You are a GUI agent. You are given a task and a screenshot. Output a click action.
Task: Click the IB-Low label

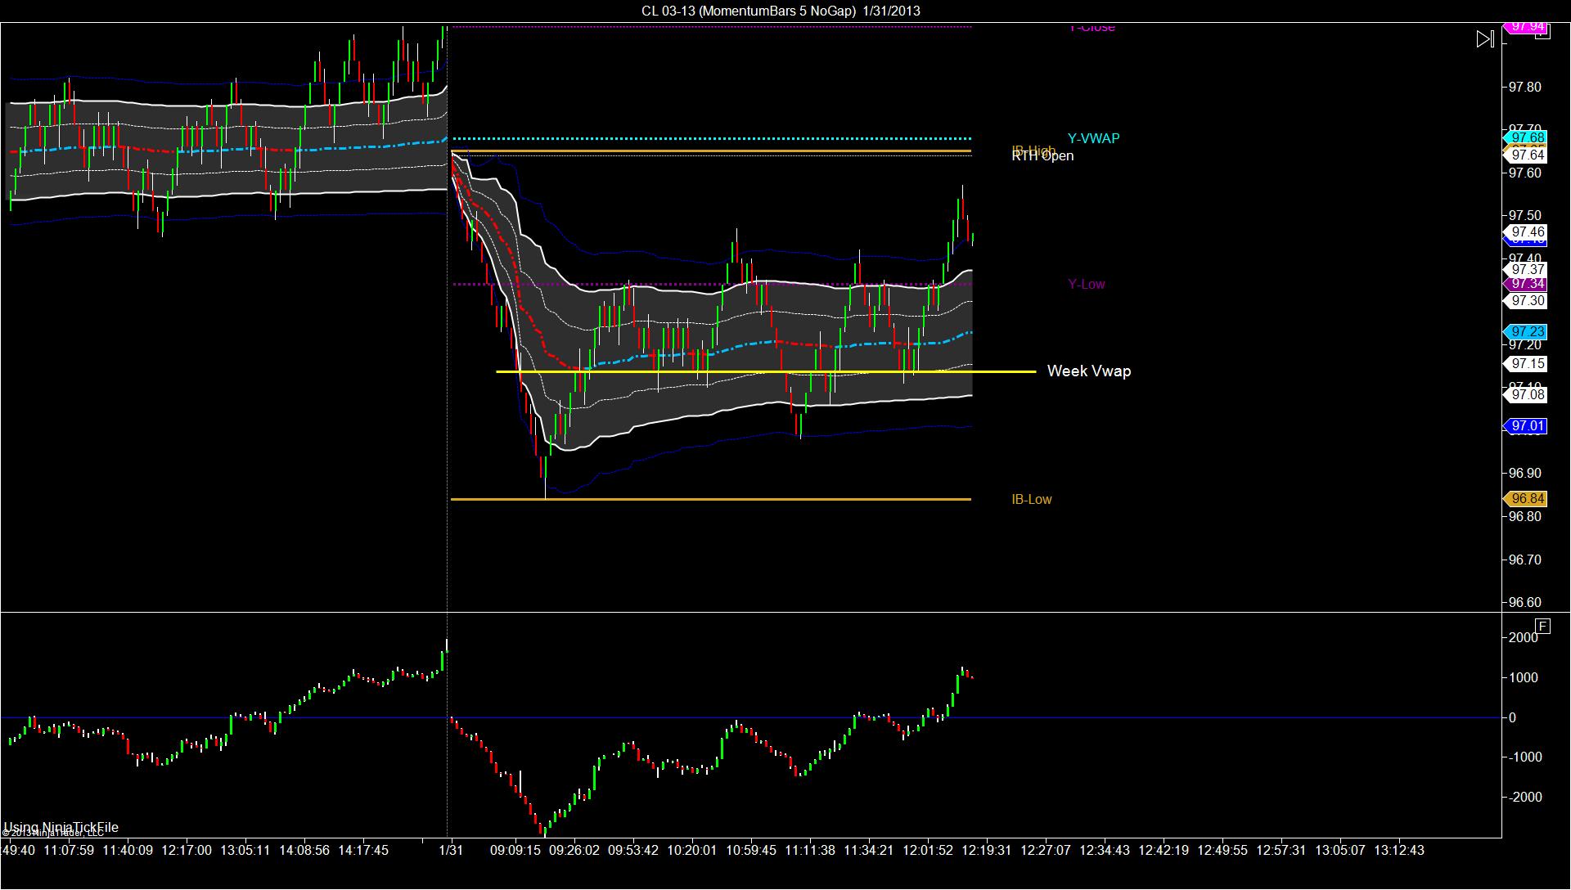pos(1032,500)
